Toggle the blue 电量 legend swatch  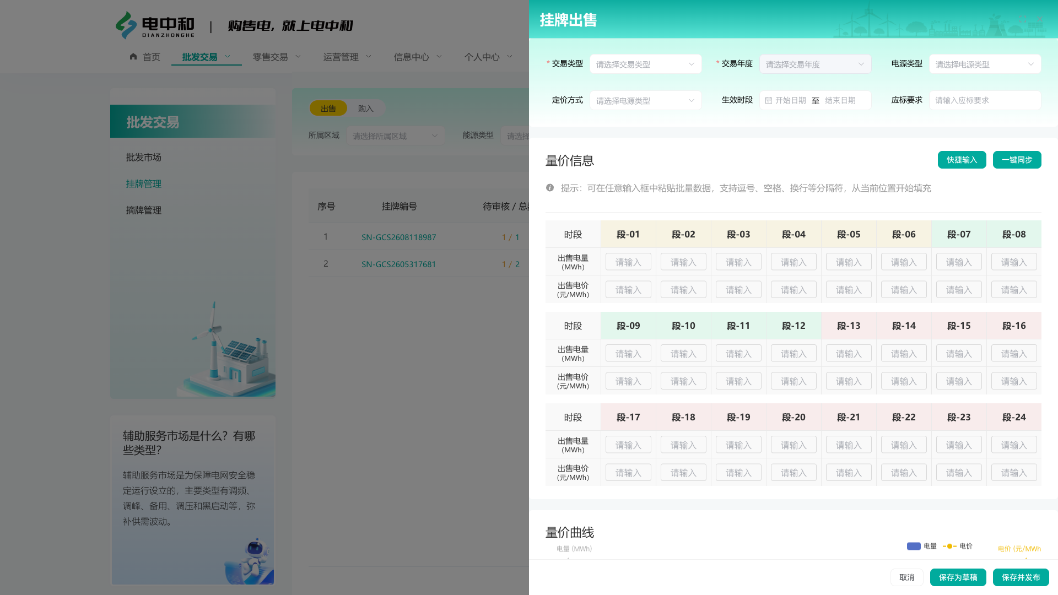pos(914,546)
